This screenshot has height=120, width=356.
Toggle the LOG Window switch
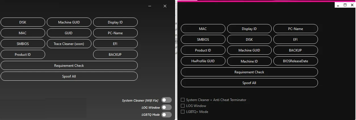pos(166,108)
